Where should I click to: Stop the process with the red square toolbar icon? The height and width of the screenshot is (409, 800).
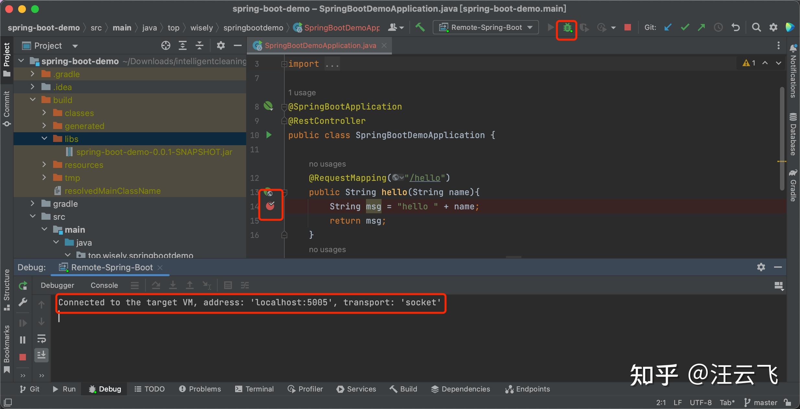(x=628, y=28)
